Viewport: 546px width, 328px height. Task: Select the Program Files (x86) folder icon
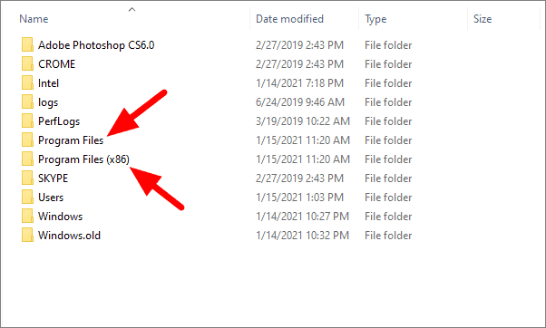tap(27, 159)
